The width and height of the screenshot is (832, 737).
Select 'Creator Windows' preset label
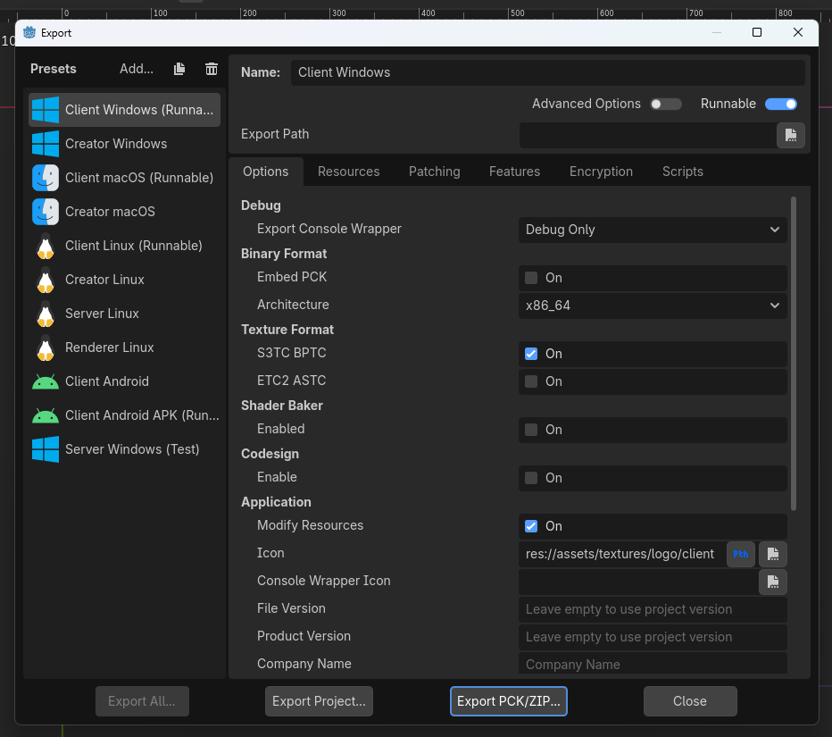[x=116, y=144]
